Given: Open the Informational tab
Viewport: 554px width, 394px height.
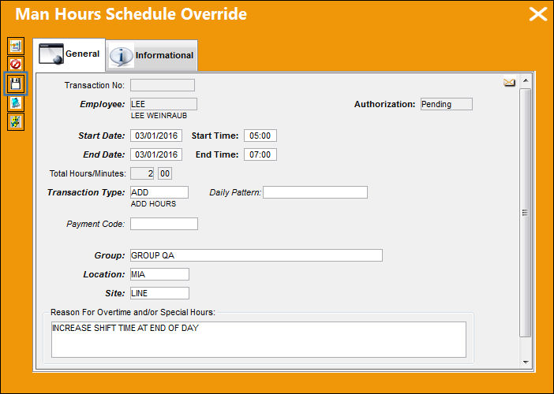Looking at the screenshot, I should pos(152,55).
